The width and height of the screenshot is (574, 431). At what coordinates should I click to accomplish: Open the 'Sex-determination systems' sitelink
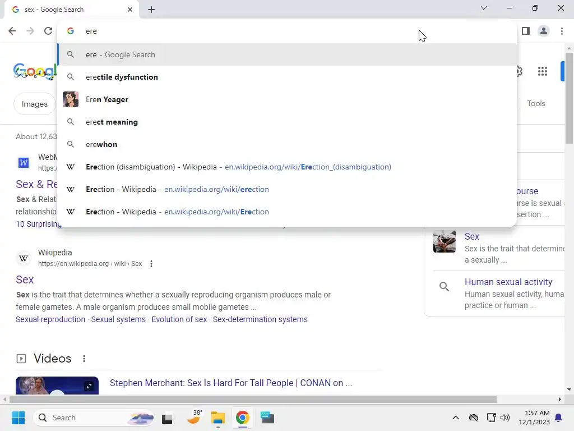260,319
